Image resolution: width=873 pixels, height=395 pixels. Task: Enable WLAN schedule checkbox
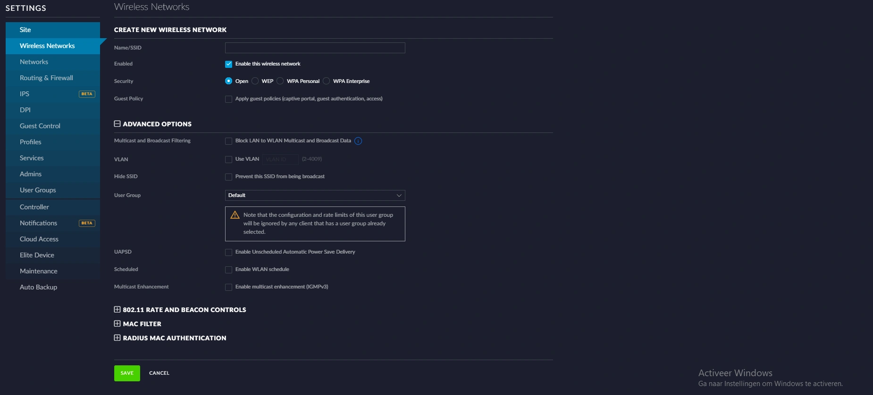pyautogui.click(x=229, y=270)
